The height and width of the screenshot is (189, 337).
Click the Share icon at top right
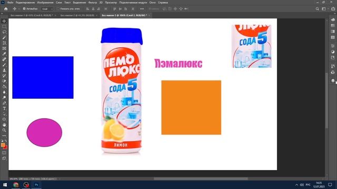pyautogui.click(x=333, y=9)
